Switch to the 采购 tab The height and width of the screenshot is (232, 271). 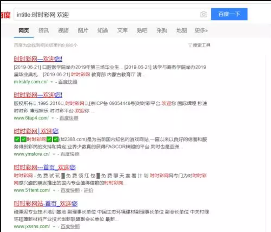tap(162, 30)
